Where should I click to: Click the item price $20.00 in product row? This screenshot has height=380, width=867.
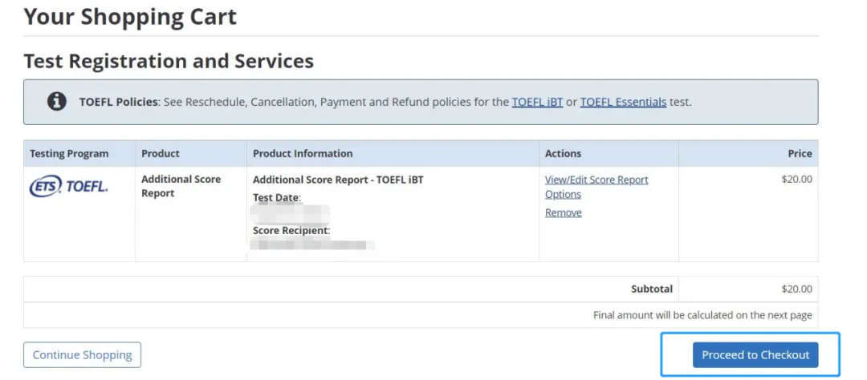(x=796, y=180)
